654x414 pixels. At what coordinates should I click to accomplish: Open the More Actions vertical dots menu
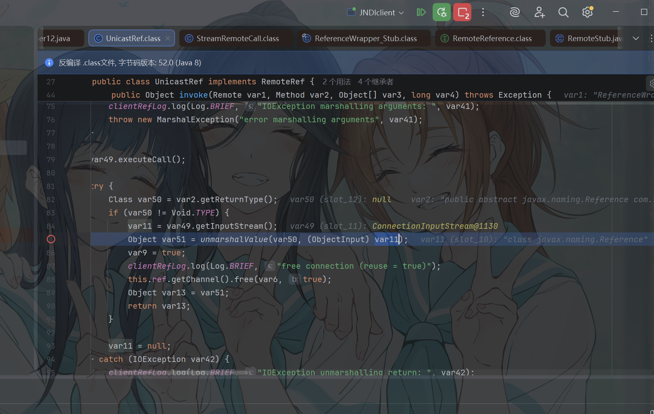pos(483,13)
